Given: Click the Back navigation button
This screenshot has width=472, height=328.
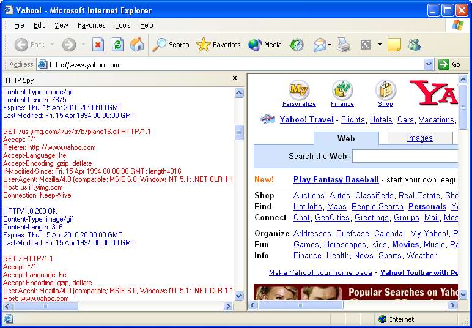Looking at the screenshot, I should (29, 45).
